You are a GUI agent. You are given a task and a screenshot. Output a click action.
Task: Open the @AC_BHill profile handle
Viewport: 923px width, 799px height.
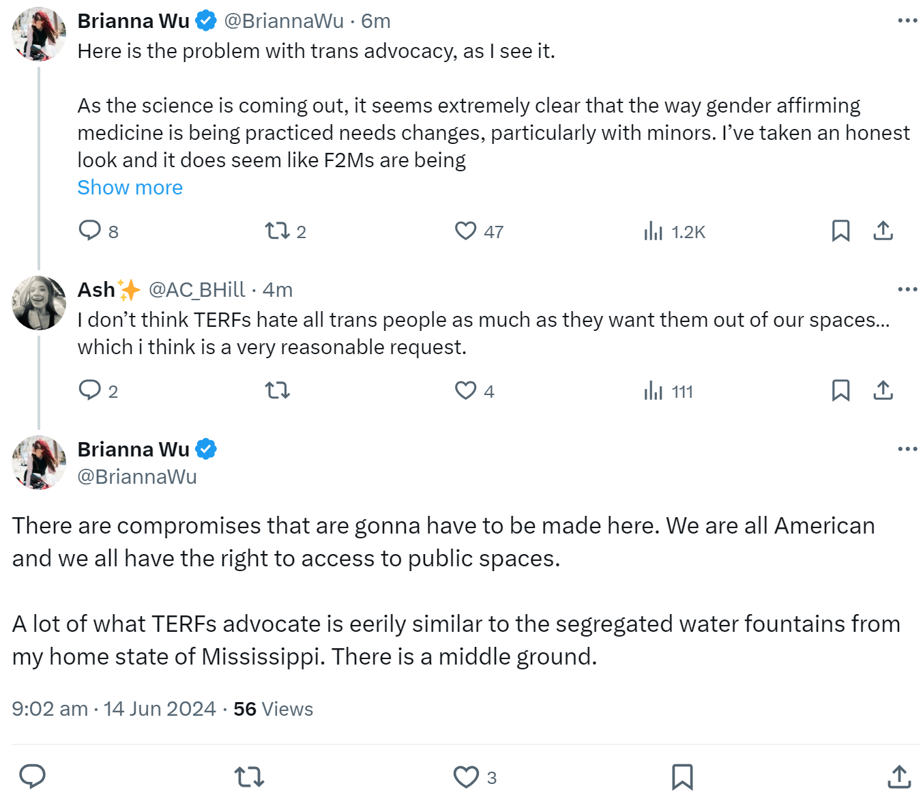pyautogui.click(x=196, y=290)
